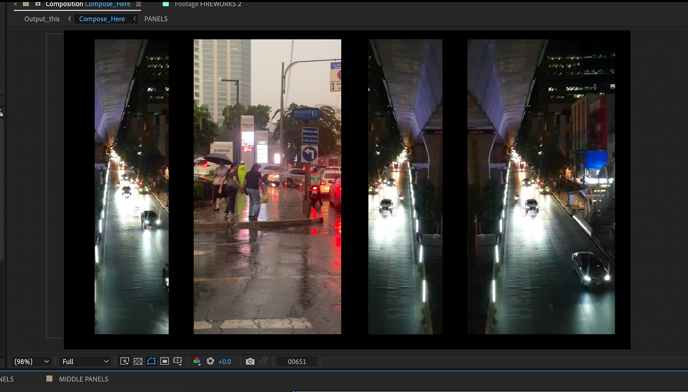Viewport: 688px width, 392px height.
Task: Navigate to PANELS nested composition
Action: [x=156, y=19]
